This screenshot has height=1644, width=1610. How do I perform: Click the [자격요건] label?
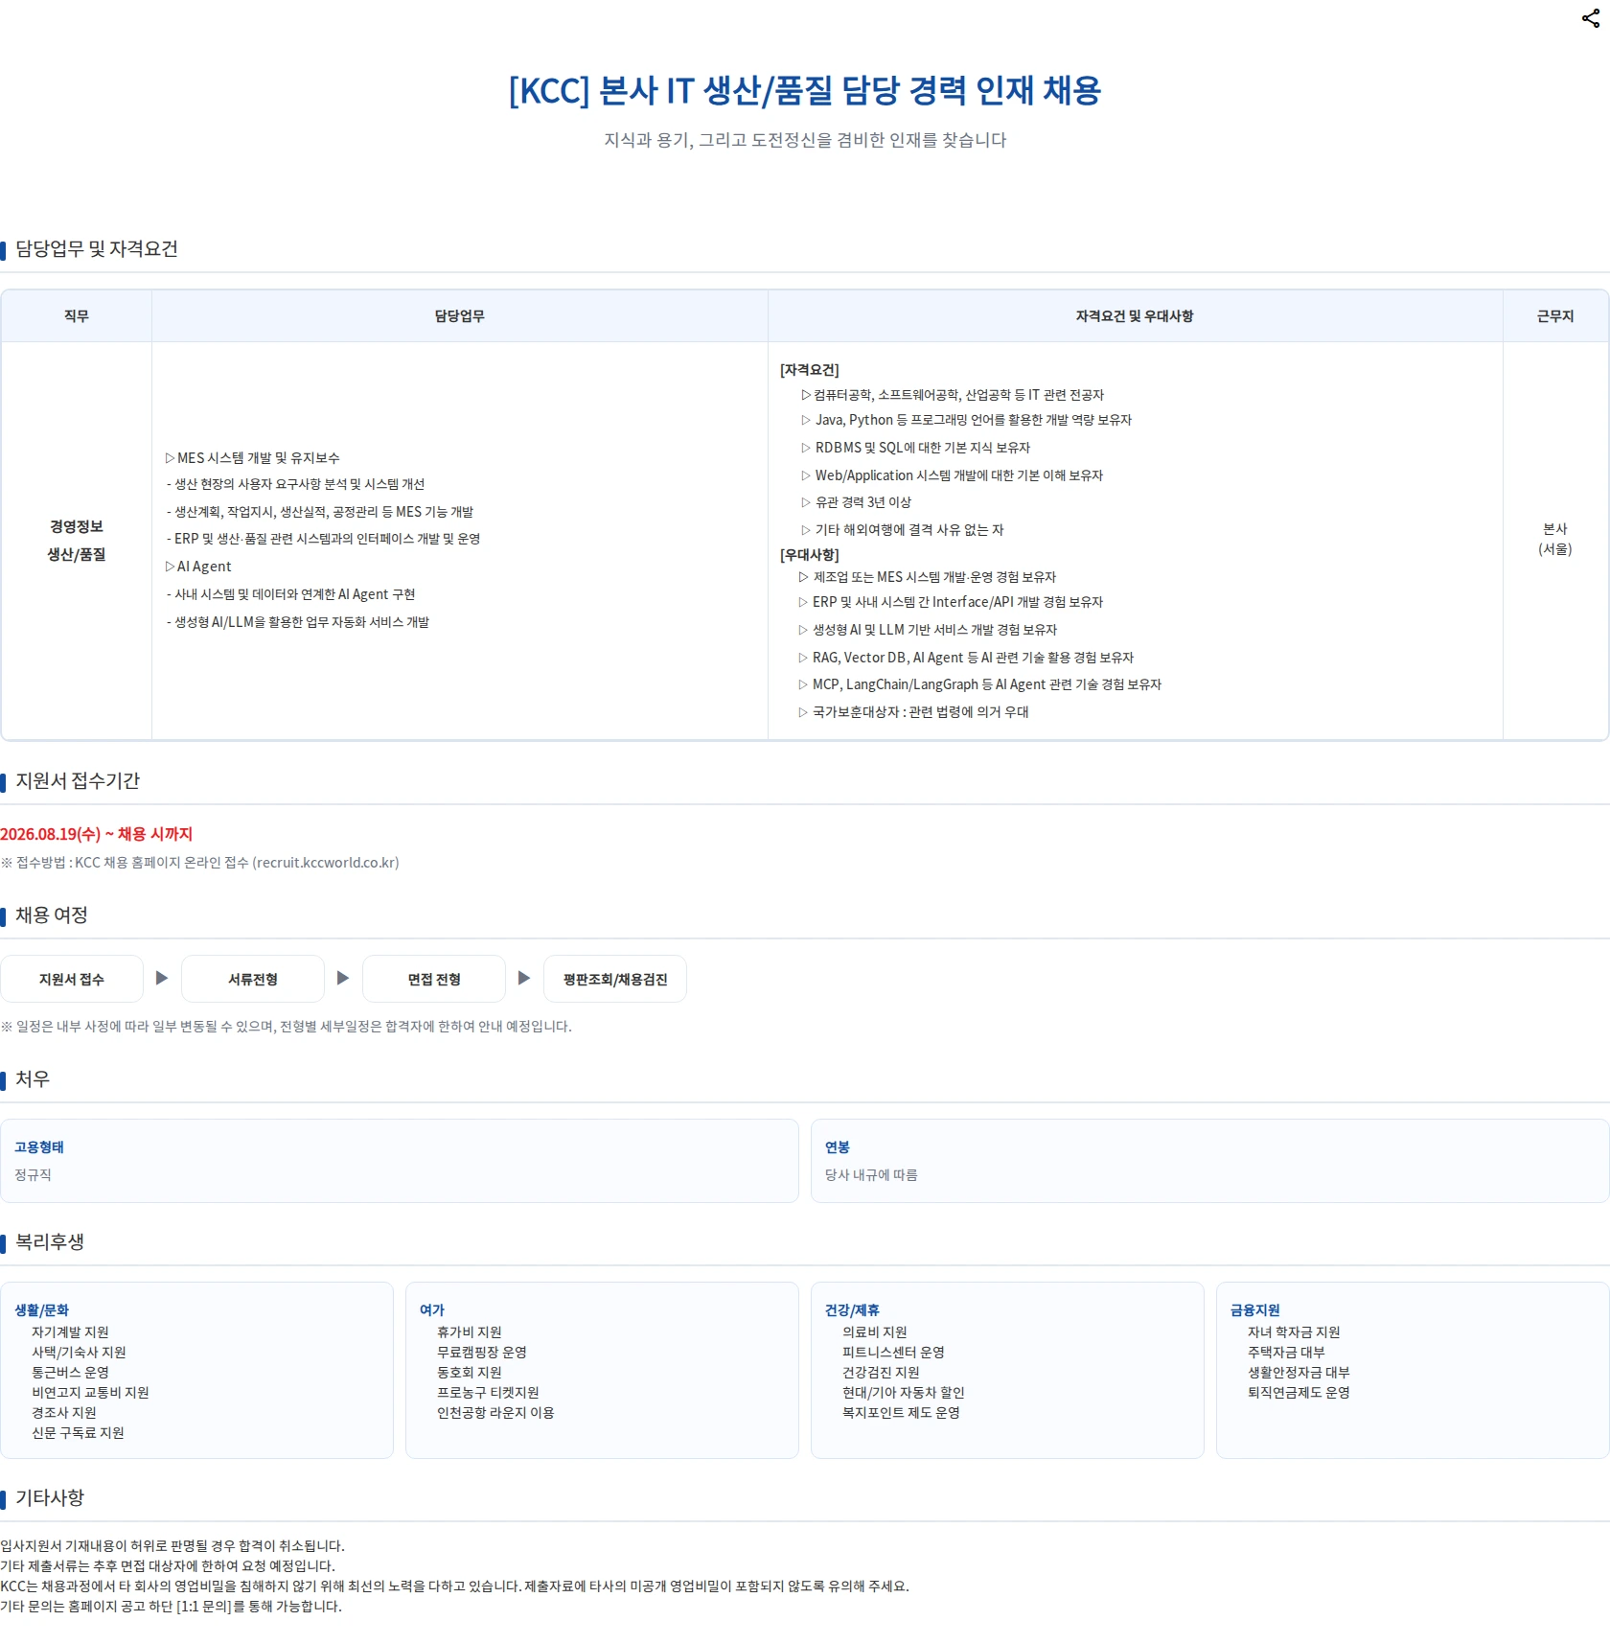810,370
